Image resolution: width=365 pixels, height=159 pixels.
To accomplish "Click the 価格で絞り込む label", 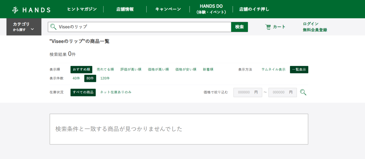I will pyautogui.click(x=216, y=92).
